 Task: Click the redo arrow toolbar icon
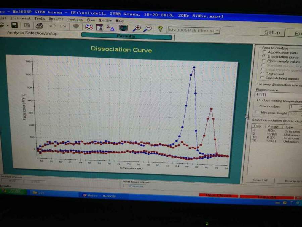(63, 26)
